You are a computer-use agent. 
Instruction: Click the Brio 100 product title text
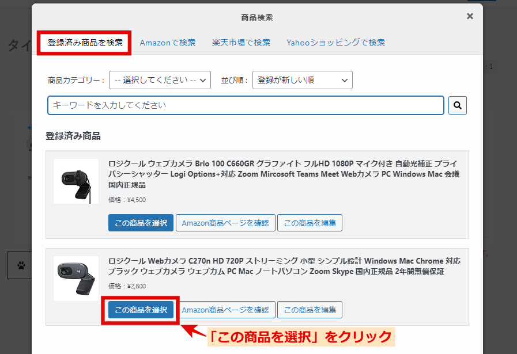click(284, 174)
